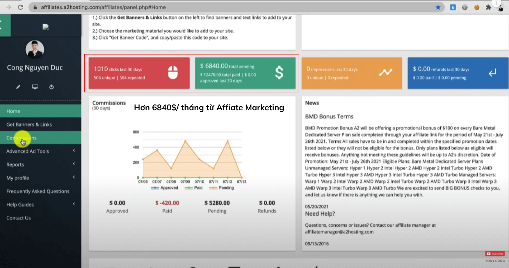The height and width of the screenshot is (268, 509).
Task: Click the BMD Bonus Terms news heading
Action: pos(329,116)
